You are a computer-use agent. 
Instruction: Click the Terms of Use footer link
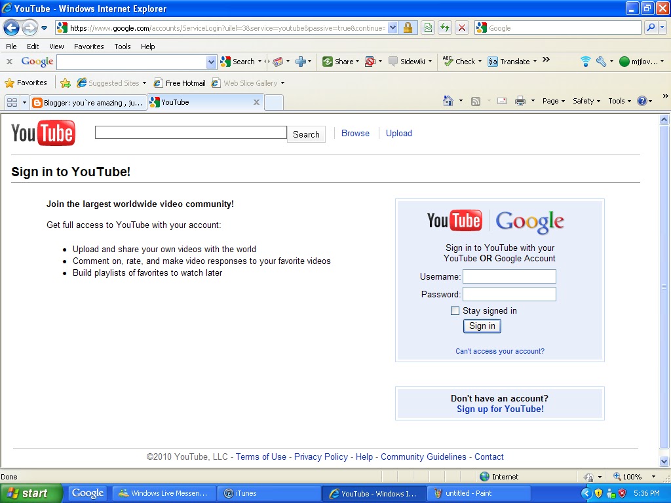[261, 456]
